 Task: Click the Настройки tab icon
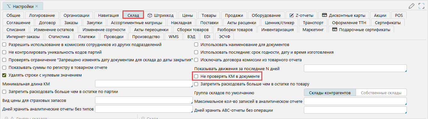click(9, 6)
